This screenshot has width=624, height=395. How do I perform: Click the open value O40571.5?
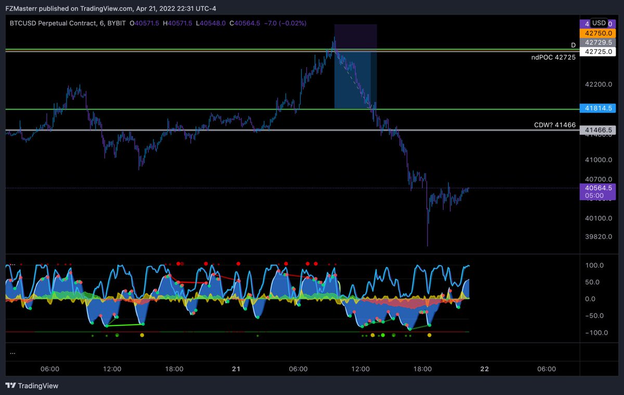click(x=145, y=23)
